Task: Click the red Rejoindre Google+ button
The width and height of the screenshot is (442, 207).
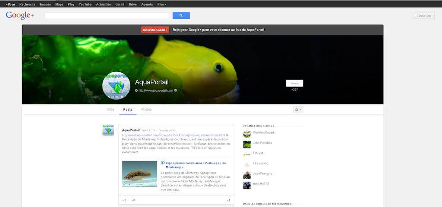Action: pos(155,30)
